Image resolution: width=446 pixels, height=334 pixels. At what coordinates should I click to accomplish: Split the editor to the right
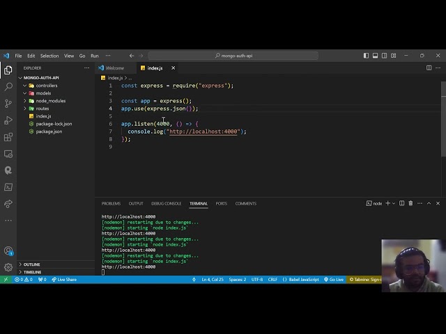click(x=429, y=68)
